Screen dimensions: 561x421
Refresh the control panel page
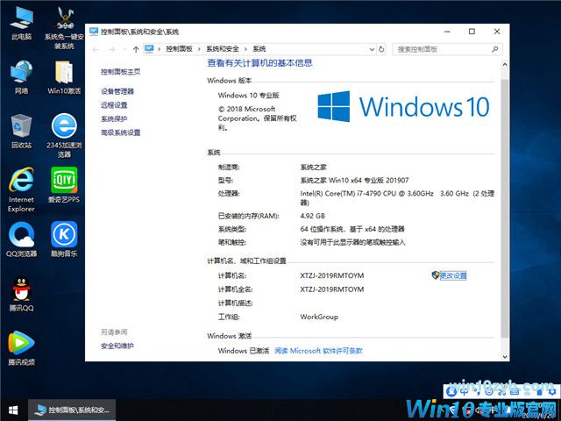point(381,49)
